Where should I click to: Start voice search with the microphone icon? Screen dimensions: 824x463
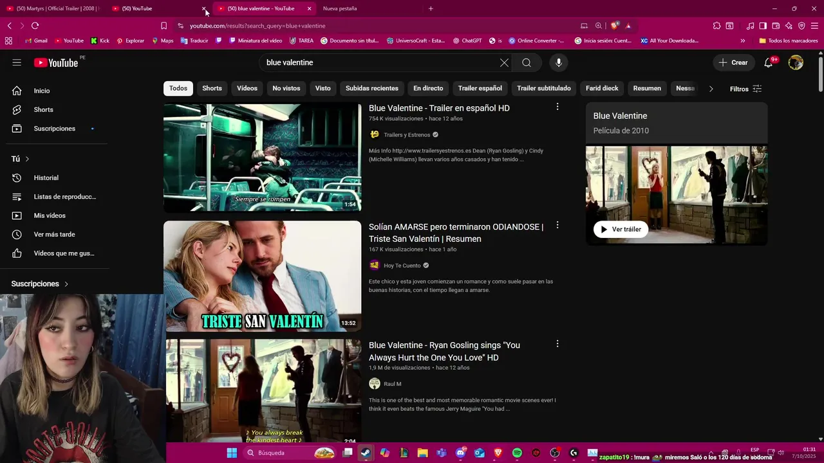coord(559,62)
